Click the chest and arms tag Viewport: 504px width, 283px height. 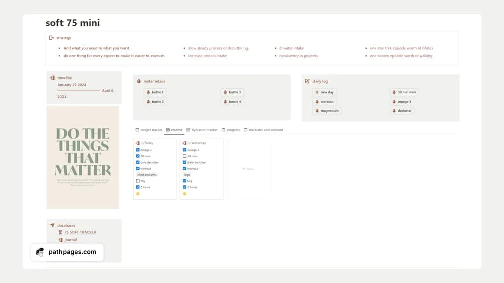[147, 175]
